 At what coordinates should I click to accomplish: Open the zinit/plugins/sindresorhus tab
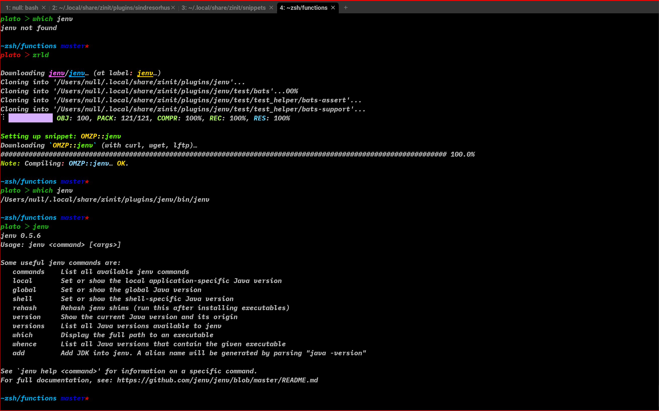(111, 8)
